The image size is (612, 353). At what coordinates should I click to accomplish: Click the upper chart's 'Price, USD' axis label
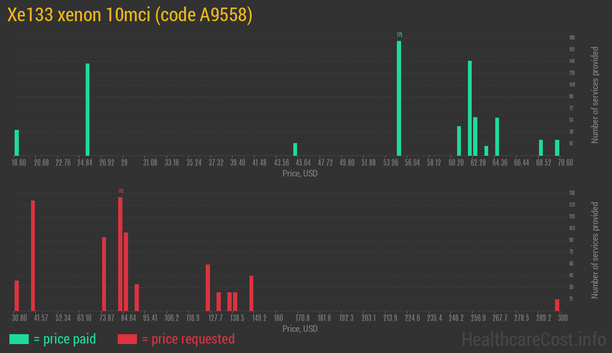[300, 174]
